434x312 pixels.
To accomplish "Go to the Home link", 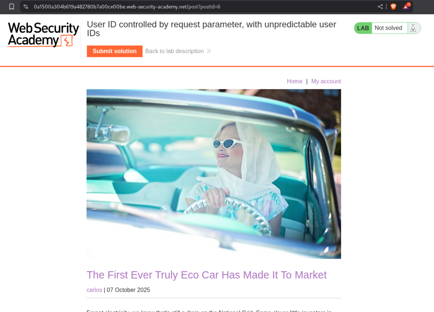I will click(x=295, y=81).
